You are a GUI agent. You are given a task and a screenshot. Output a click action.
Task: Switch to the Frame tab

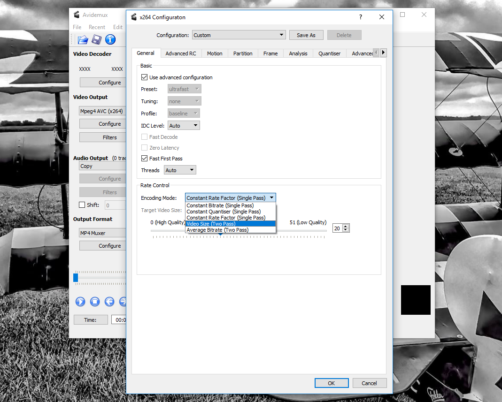click(x=270, y=53)
